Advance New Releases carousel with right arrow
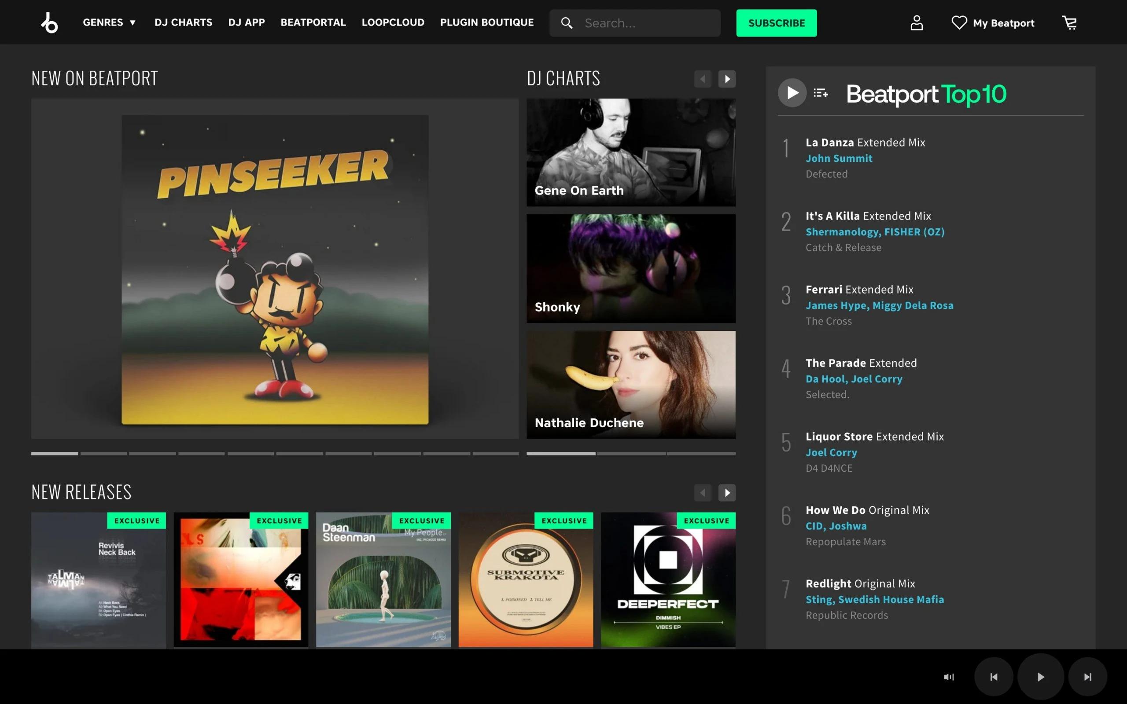 [x=726, y=493]
